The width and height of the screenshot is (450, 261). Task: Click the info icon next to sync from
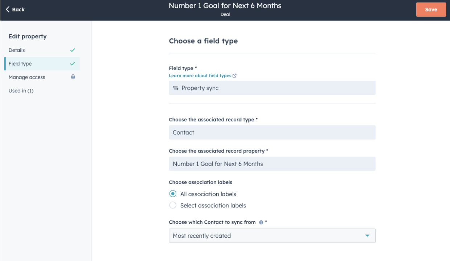point(261,223)
